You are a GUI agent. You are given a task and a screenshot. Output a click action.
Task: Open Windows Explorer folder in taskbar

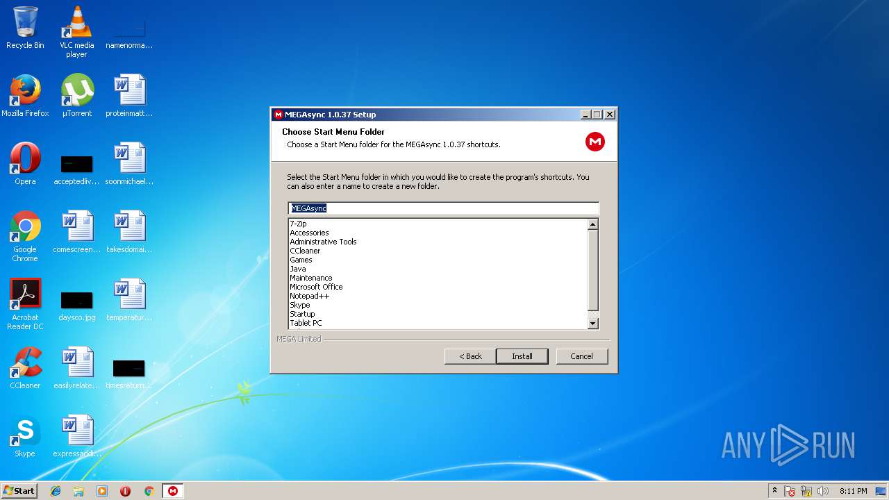pyautogui.click(x=78, y=491)
